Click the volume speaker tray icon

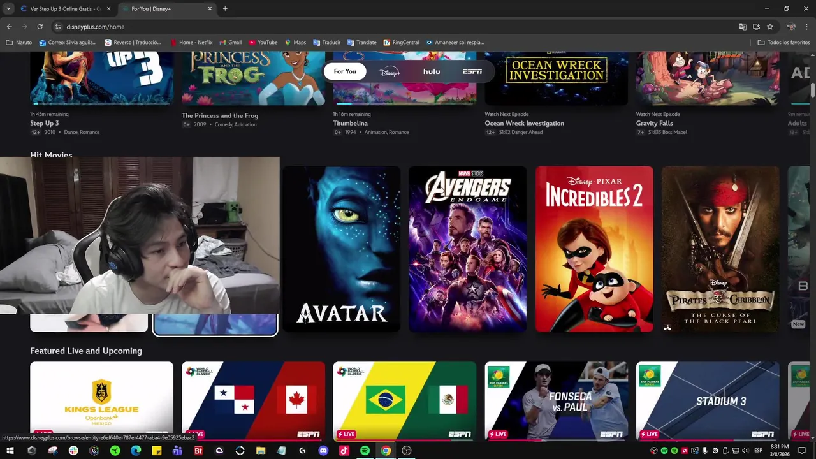click(x=745, y=451)
